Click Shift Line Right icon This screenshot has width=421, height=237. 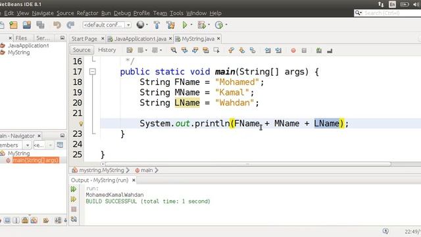tap(278, 50)
